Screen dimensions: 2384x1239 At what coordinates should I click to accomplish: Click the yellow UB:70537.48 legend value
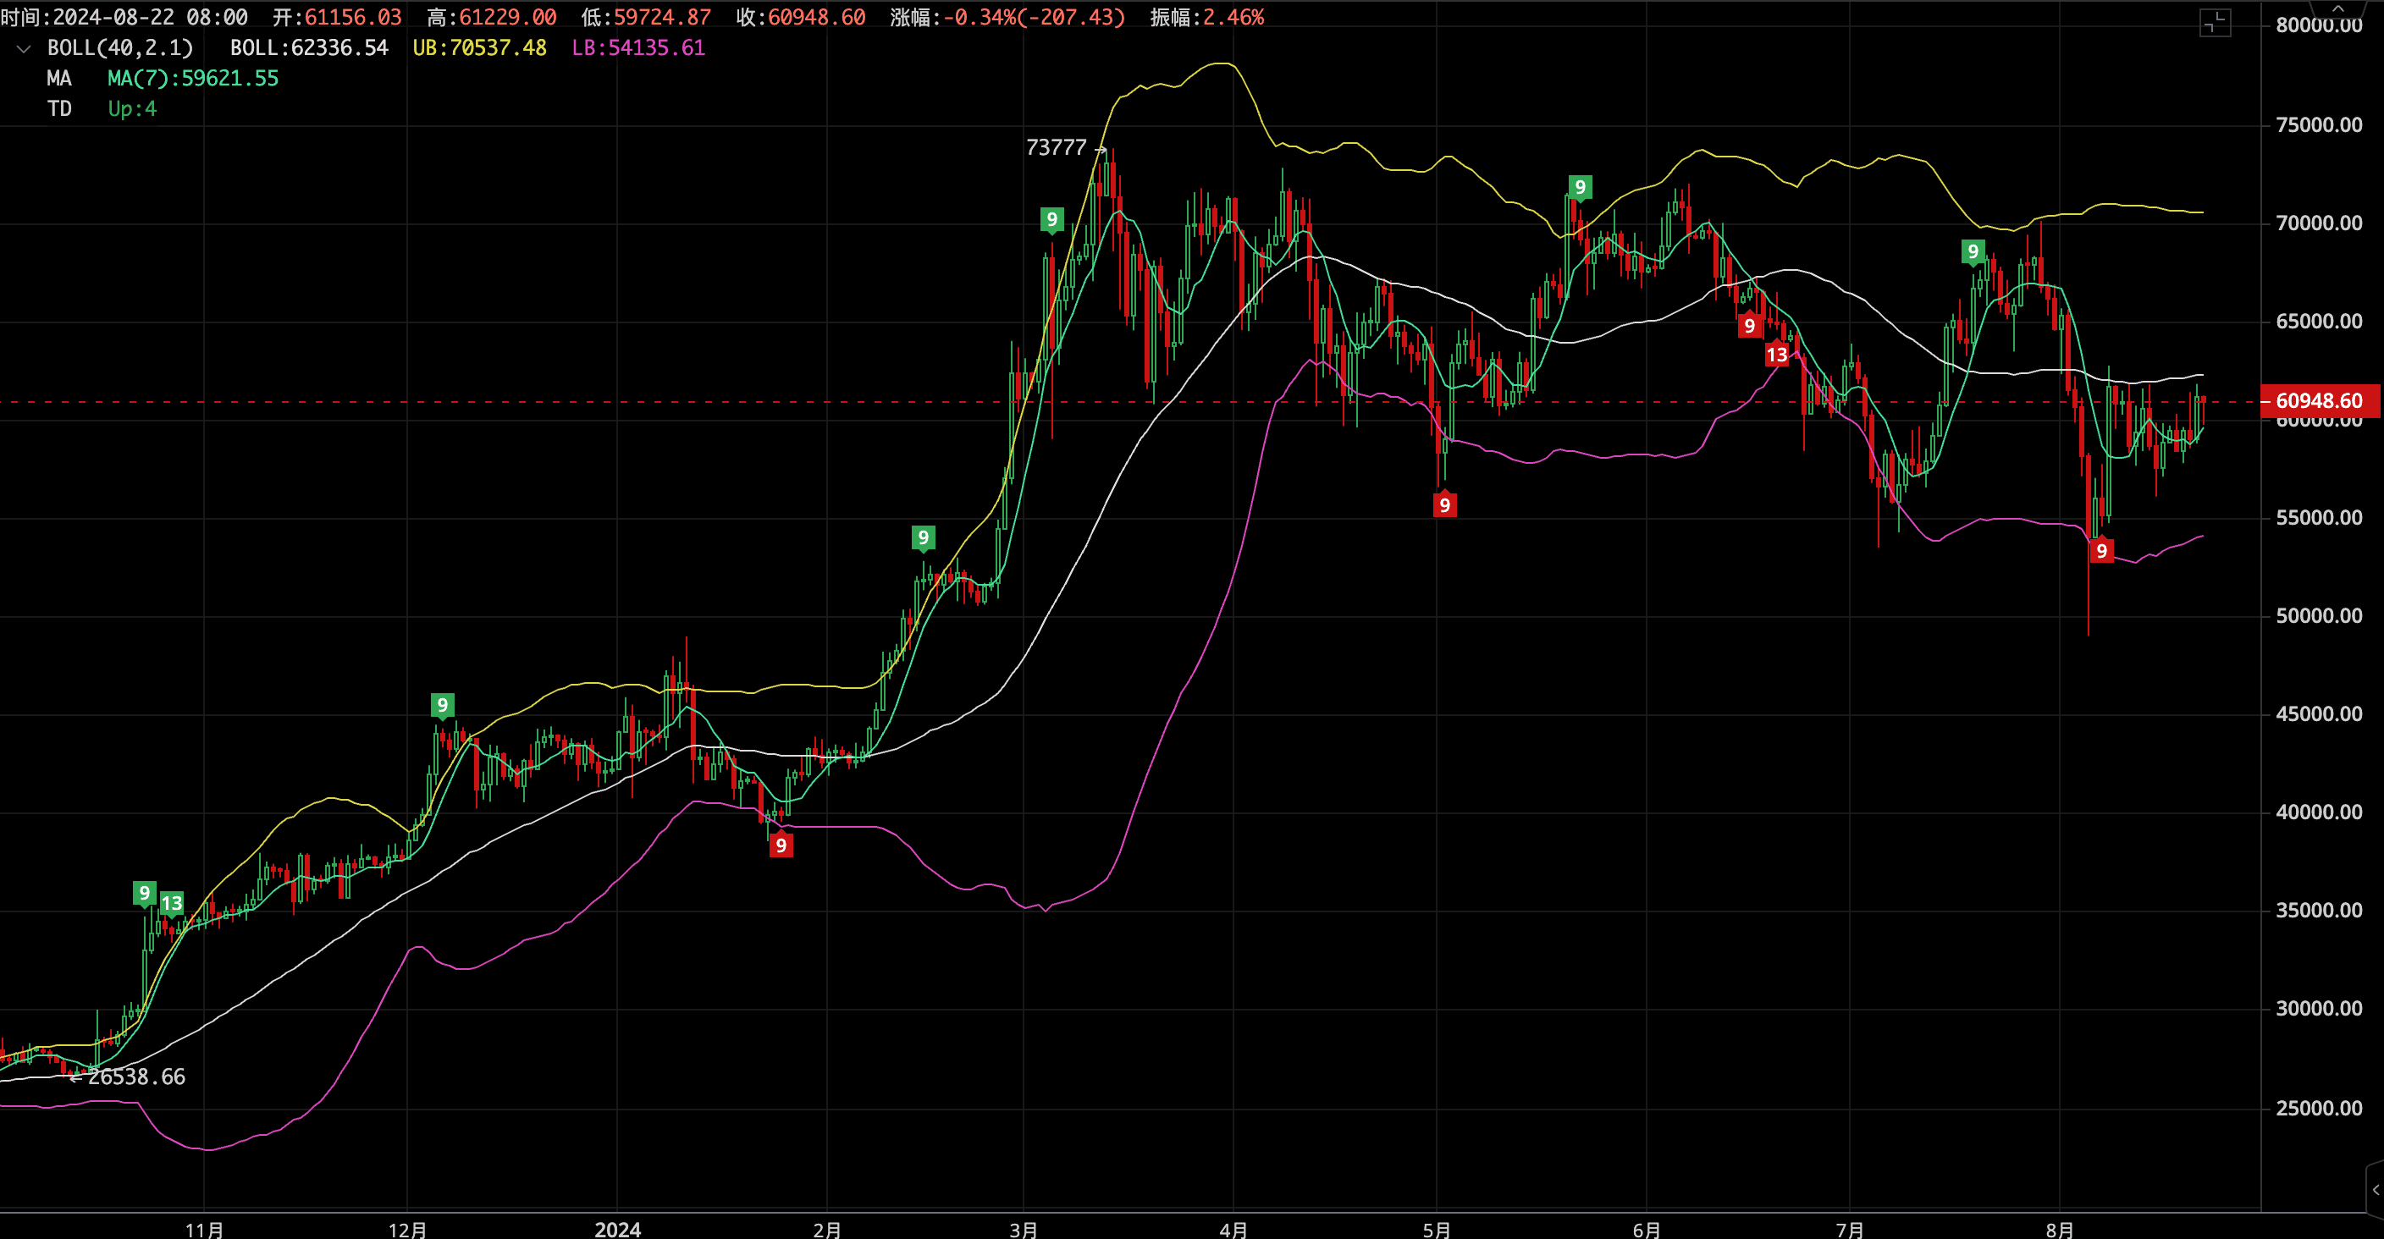coord(479,48)
